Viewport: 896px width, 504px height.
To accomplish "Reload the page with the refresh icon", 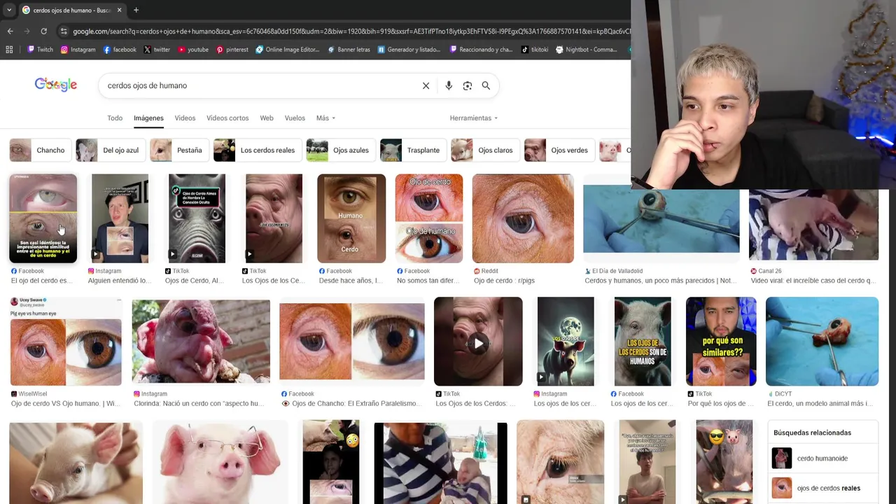I will tap(43, 31).
